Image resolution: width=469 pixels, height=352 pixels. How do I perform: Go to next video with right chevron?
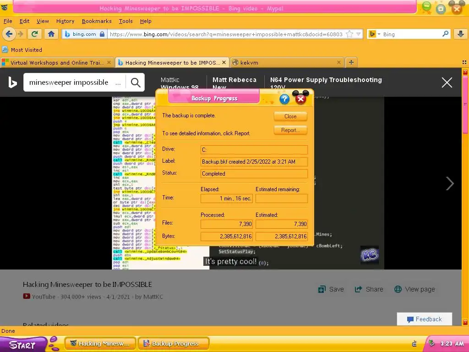click(x=450, y=183)
